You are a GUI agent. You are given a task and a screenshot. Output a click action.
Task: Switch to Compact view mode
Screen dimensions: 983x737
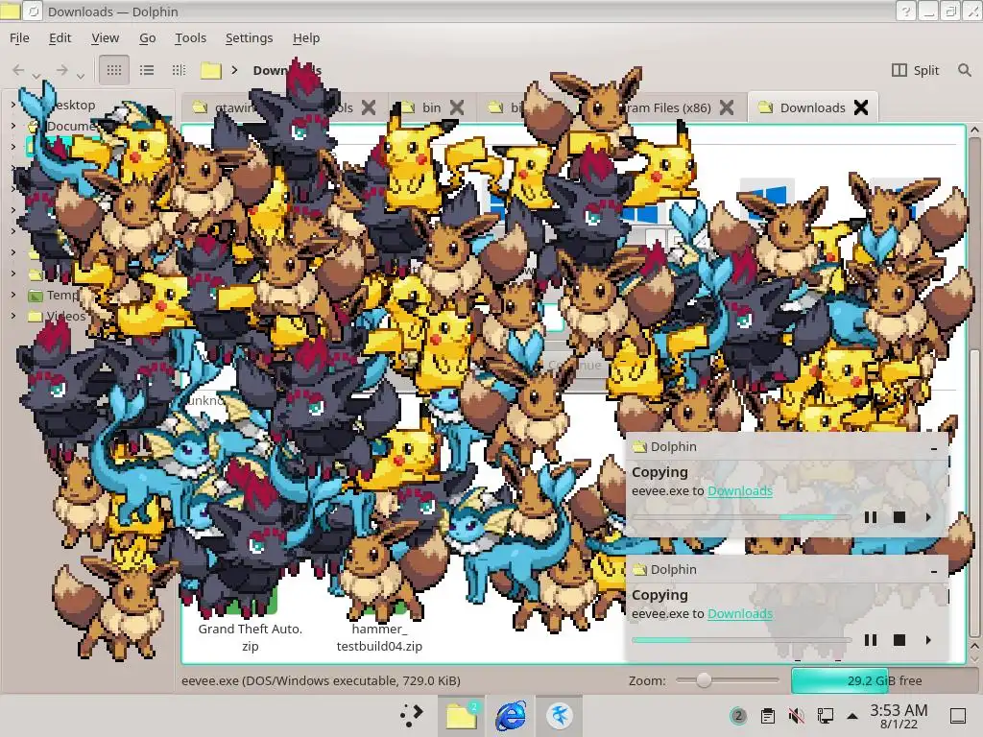(147, 69)
